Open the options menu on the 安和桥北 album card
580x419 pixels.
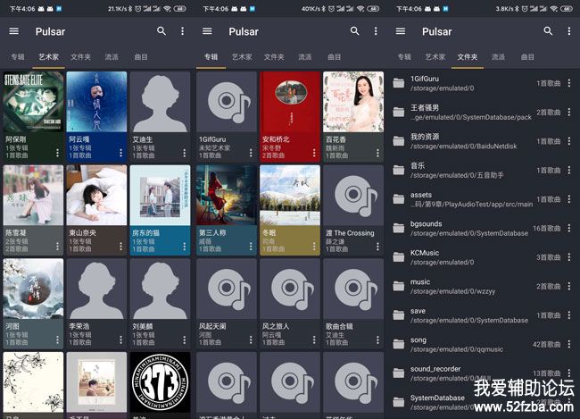(x=313, y=152)
